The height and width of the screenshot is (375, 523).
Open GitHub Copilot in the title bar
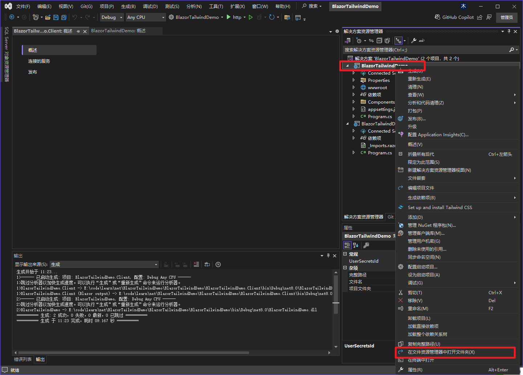454,17
